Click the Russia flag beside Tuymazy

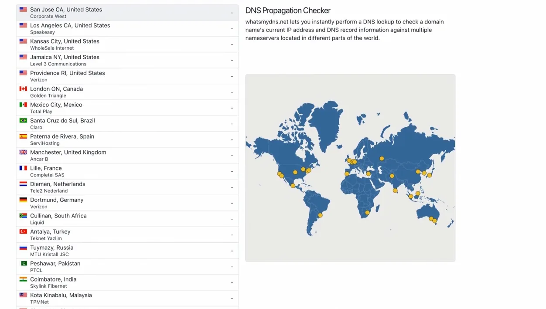tap(23, 248)
